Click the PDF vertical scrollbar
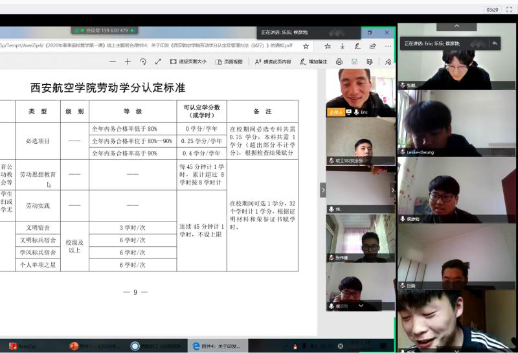 coord(321,194)
